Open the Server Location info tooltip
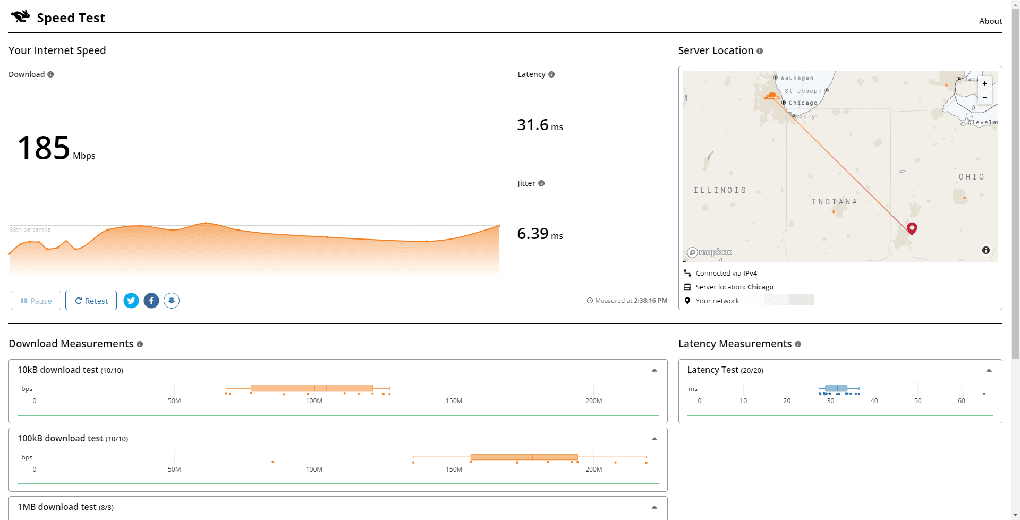 760,51
